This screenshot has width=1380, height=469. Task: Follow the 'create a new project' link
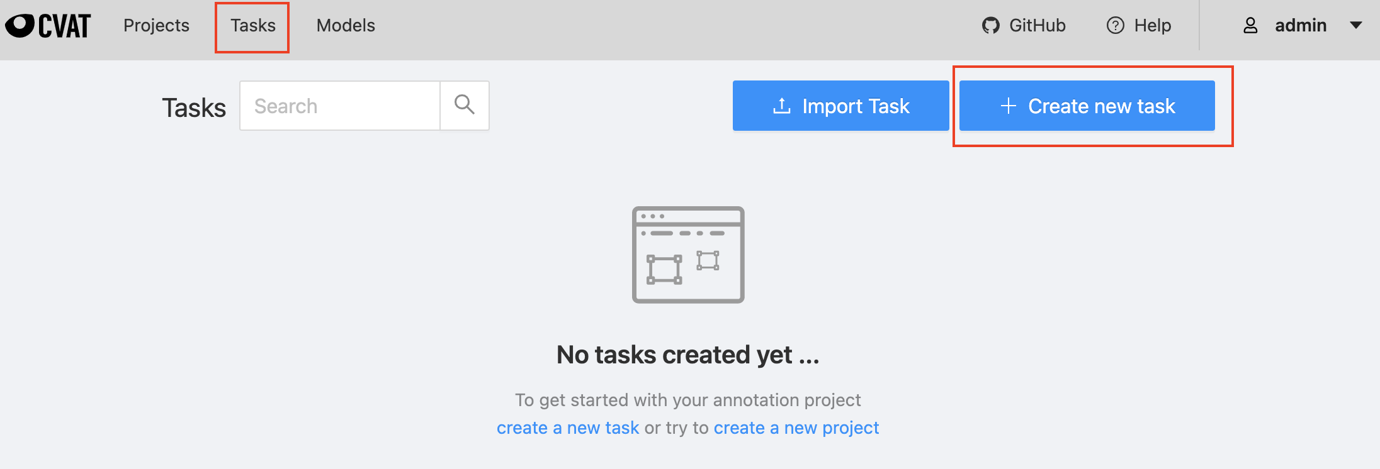click(796, 428)
